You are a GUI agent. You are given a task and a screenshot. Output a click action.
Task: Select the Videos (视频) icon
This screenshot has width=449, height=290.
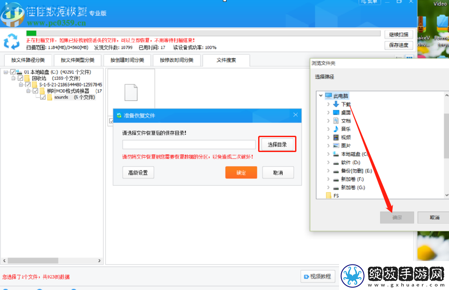coord(336,137)
